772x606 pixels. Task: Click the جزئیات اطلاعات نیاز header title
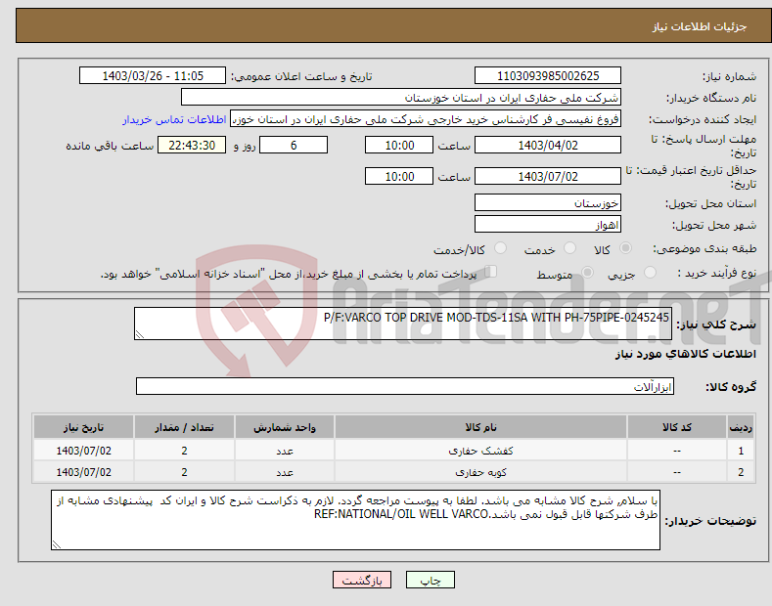pyautogui.click(x=700, y=26)
